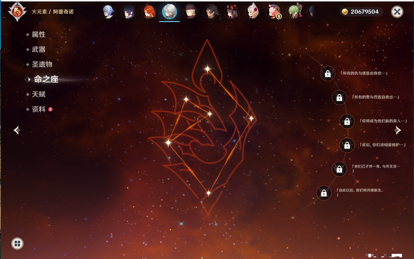The height and width of the screenshot is (259, 414).
Task: Select lock icon for 「自此以后, 我们将共飨新生。」
Action: click(324, 193)
